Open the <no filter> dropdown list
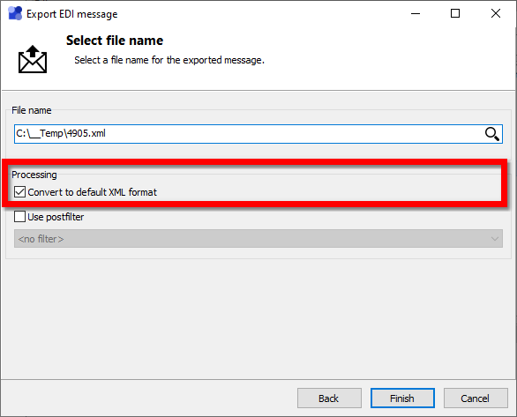This screenshot has width=517, height=417. (x=258, y=239)
